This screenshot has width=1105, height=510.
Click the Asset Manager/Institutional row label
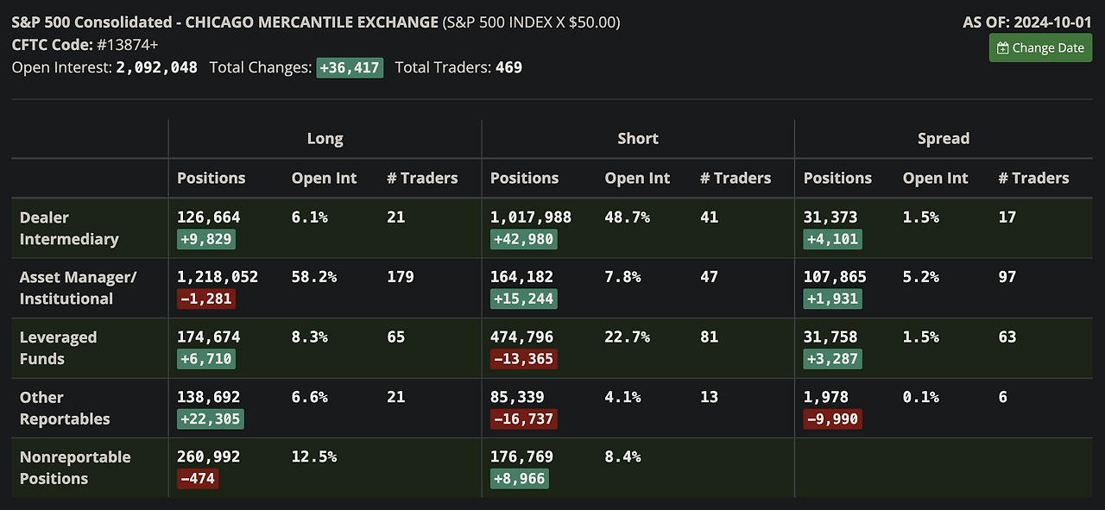tap(78, 287)
